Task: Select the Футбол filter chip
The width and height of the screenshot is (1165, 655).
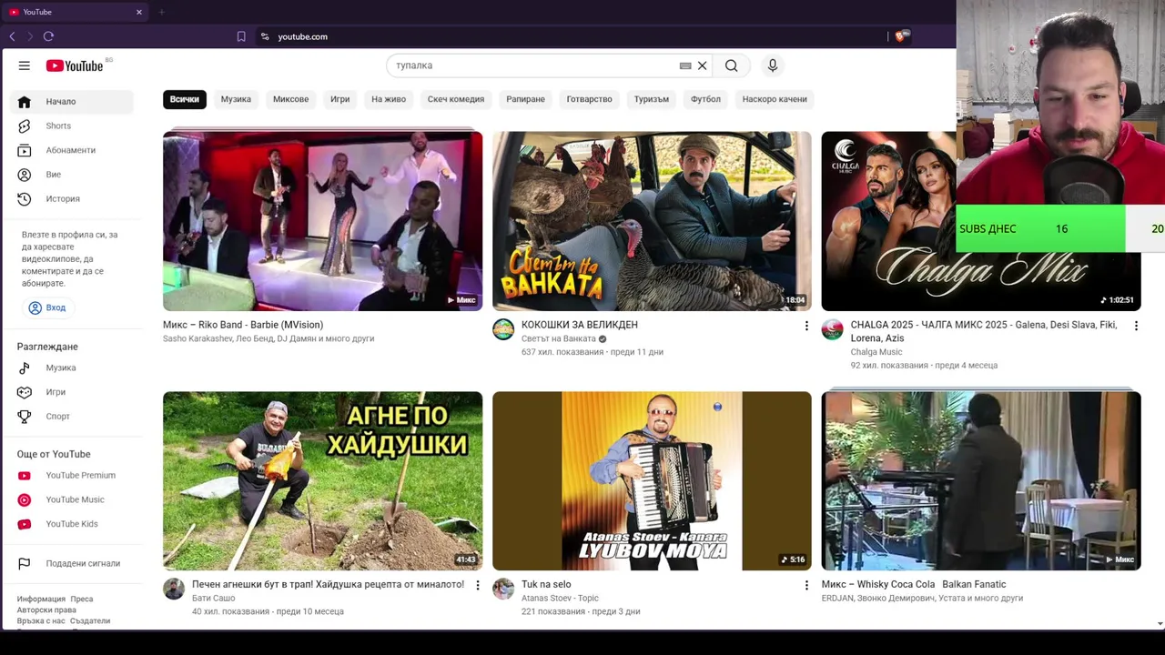Action: [705, 99]
